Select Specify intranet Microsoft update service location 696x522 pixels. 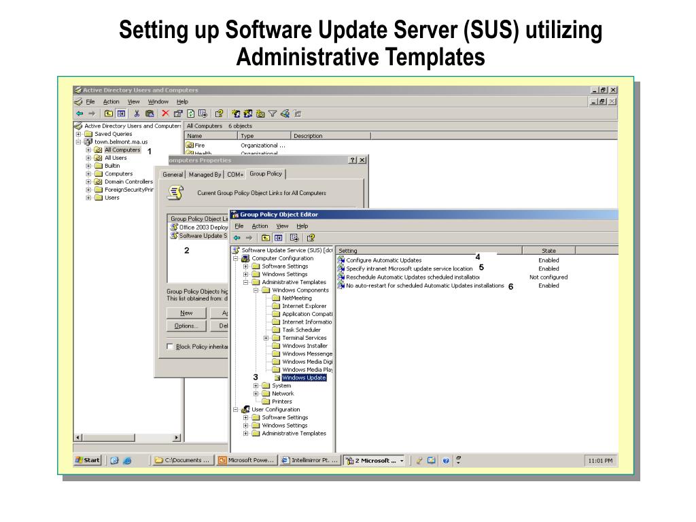(x=409, y=268)
